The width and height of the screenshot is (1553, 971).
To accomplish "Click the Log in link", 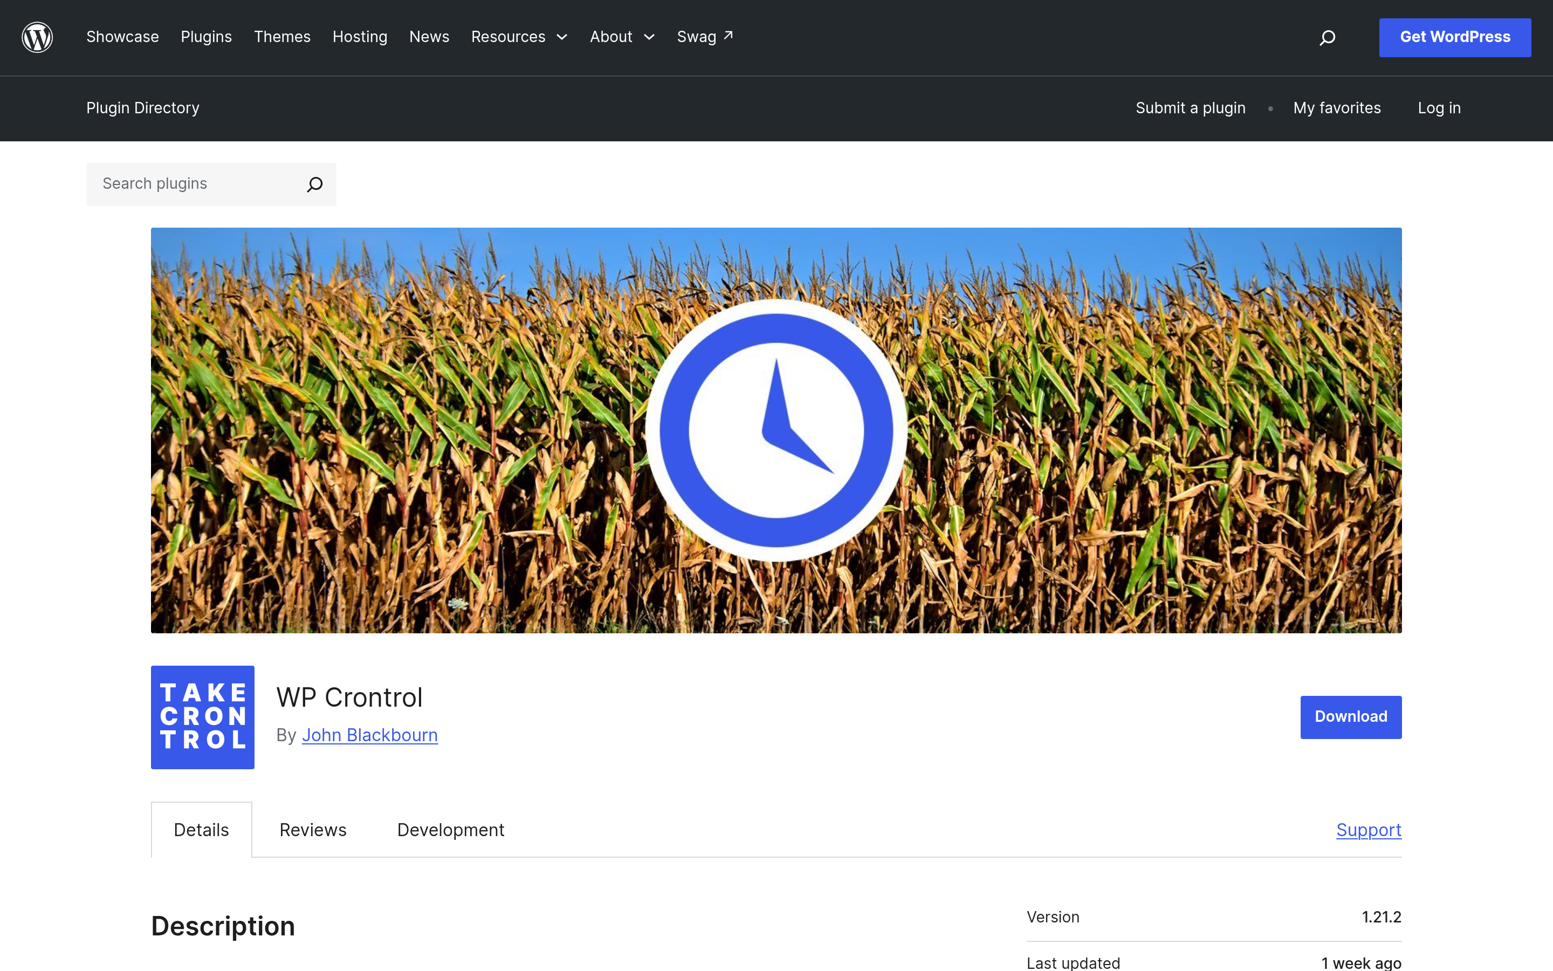I will coord(1439,108).
